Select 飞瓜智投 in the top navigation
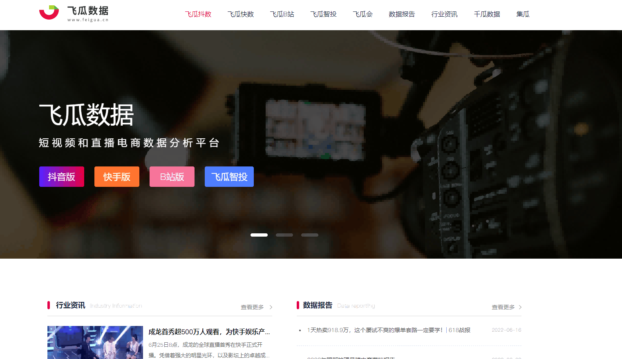Viewport: 622px width, 359px height. 323,14
